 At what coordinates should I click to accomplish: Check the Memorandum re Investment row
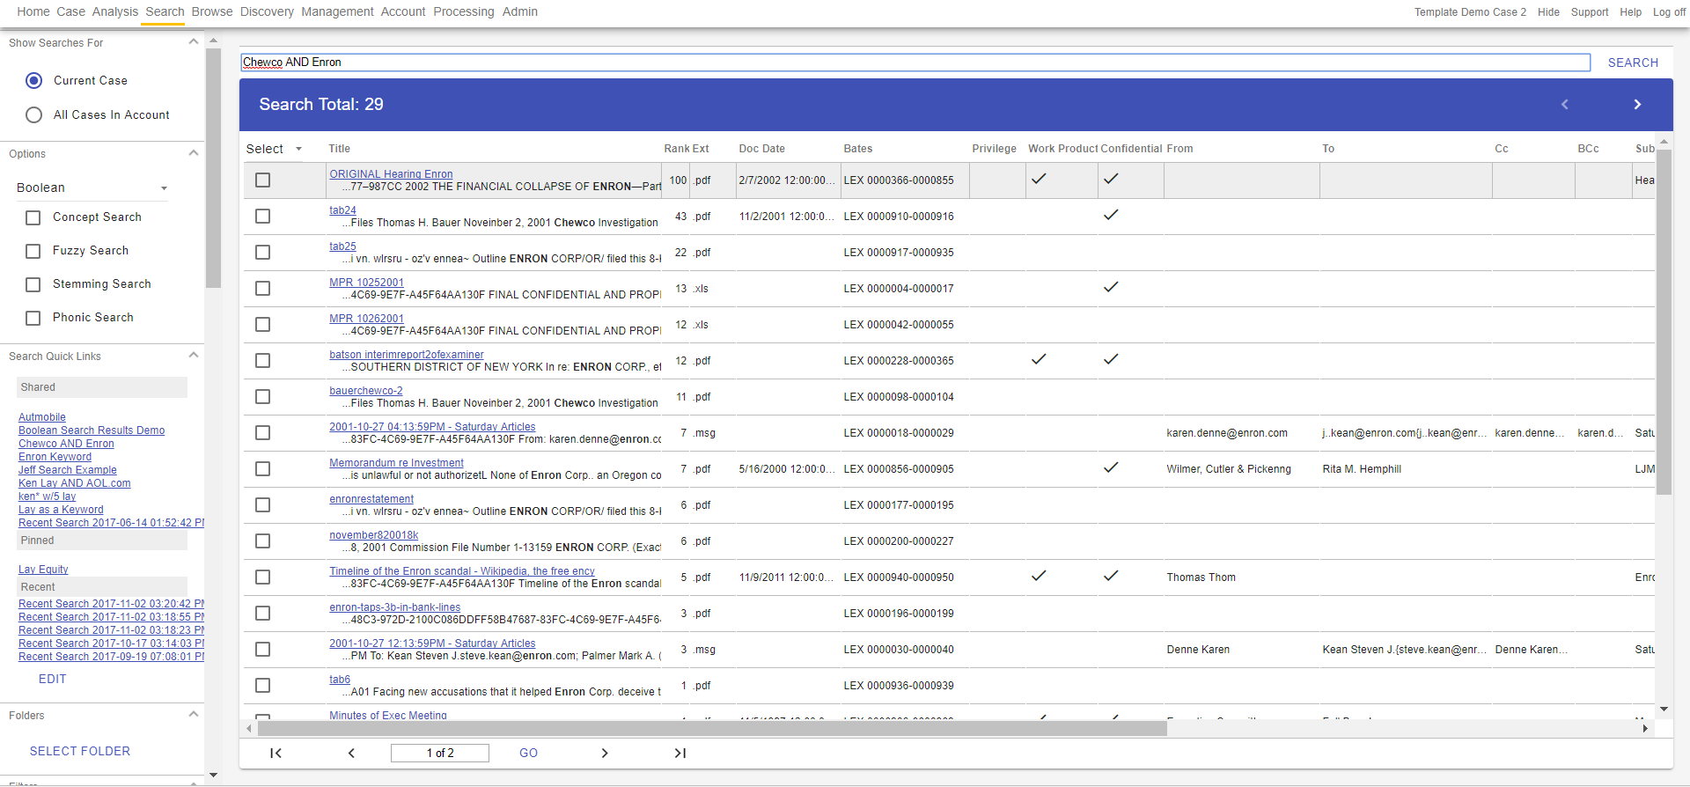point(262,468)
